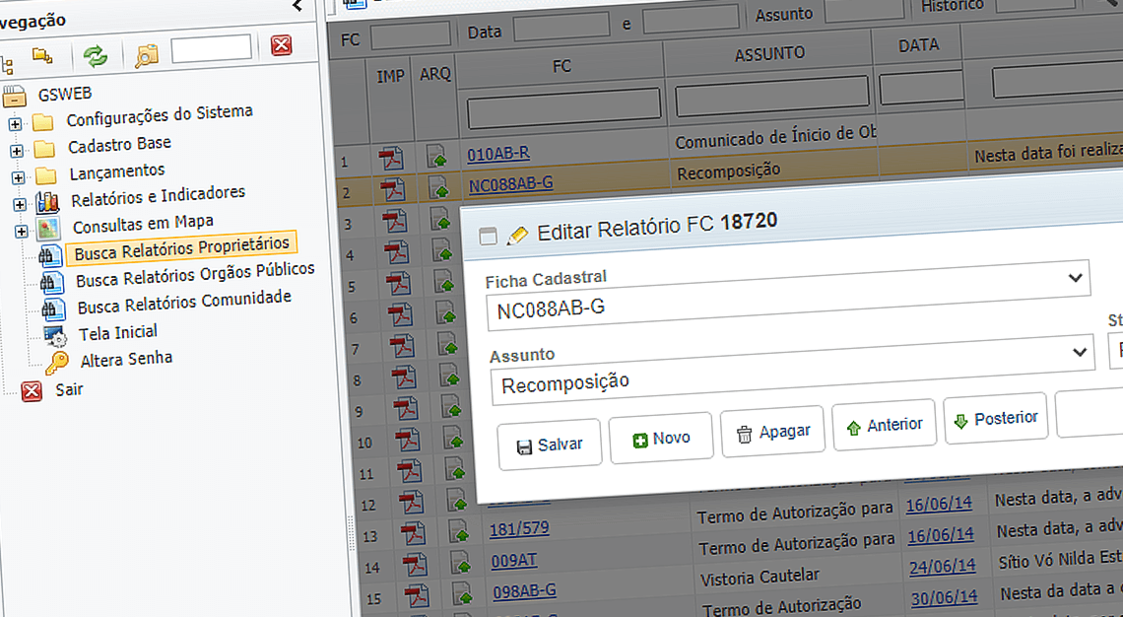Click the green archive arrow in row 2
This screenshot has height=617, width=1123.
pyautogui.click(x=437, y=187)
